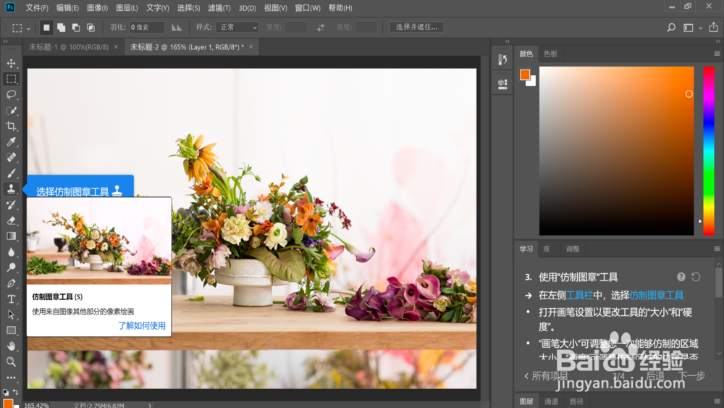Open the Edit Toolbar three-dots menu
The image size is (724, 408).
(11, 378)
